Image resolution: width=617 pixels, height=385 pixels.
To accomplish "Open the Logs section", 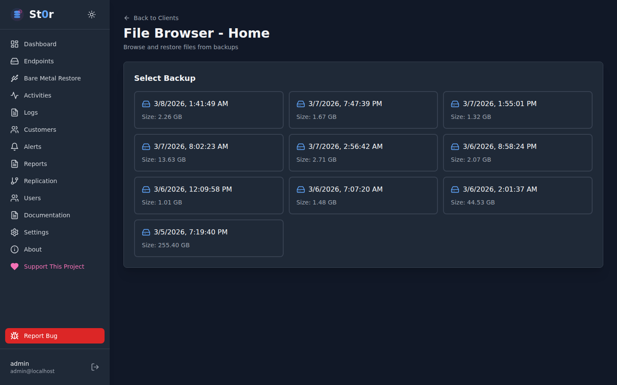I will (32, 112).
